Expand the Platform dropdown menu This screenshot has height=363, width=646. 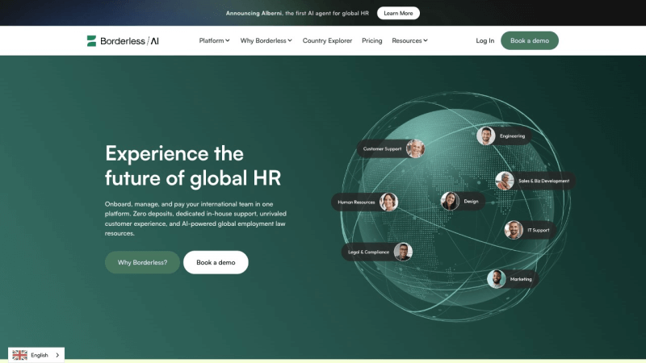214,40
